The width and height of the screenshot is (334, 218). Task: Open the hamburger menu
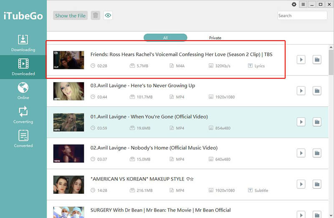pyautogui.click(x=303, y=5)
